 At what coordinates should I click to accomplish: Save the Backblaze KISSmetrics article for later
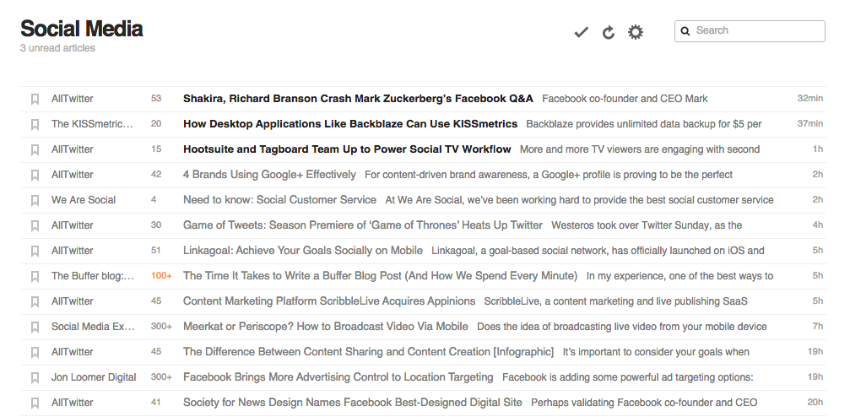click(35, 125)
